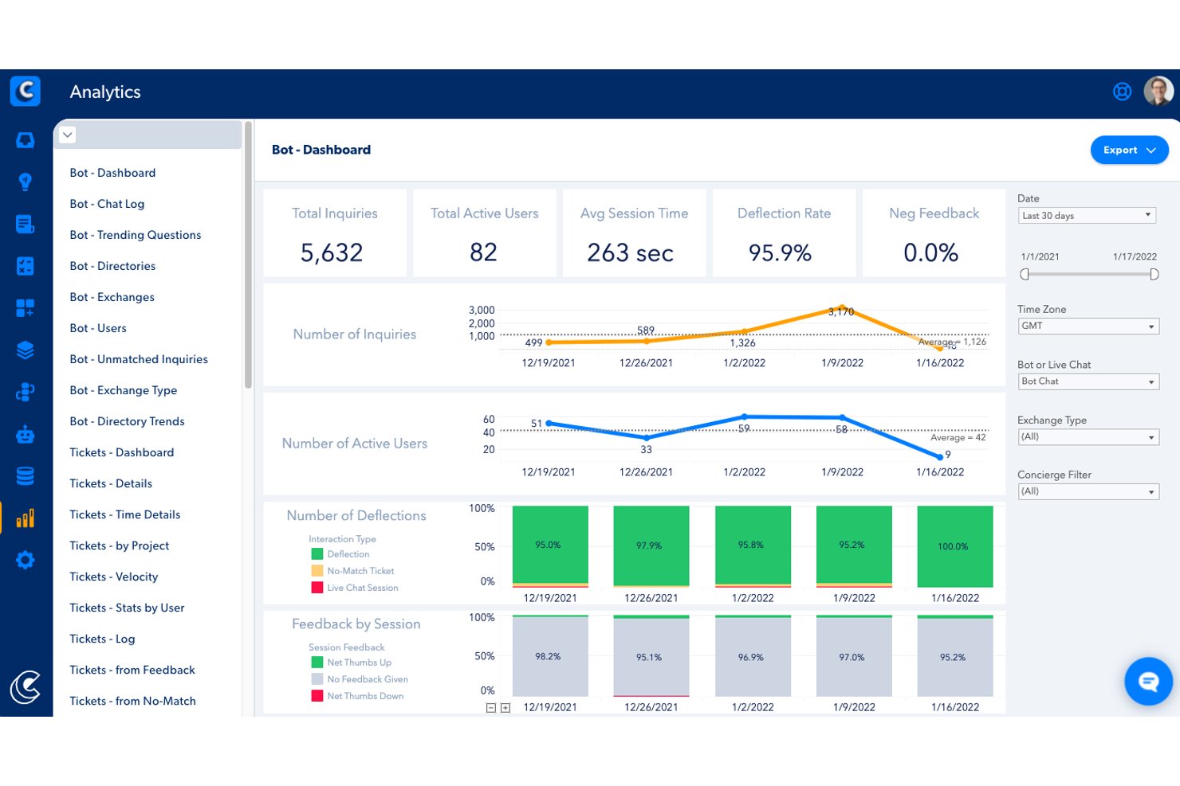Click the blue C logo at top left

26,91
